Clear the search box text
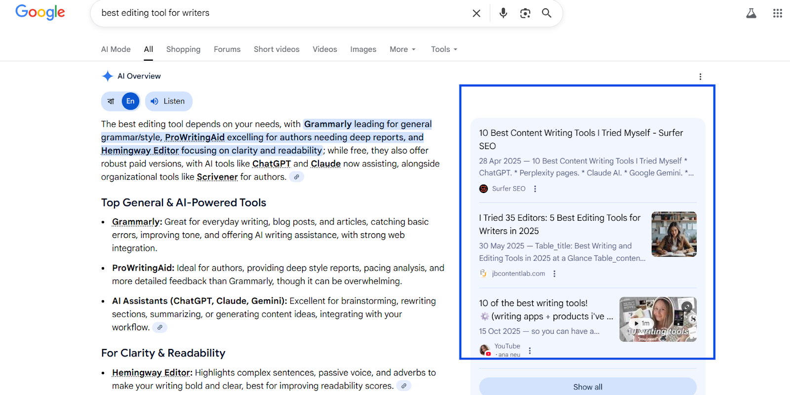Screen dimensions: 790x395 [x=476, y=13]
